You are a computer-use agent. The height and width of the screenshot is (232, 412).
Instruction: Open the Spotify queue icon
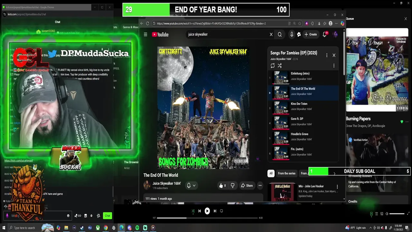377,214
